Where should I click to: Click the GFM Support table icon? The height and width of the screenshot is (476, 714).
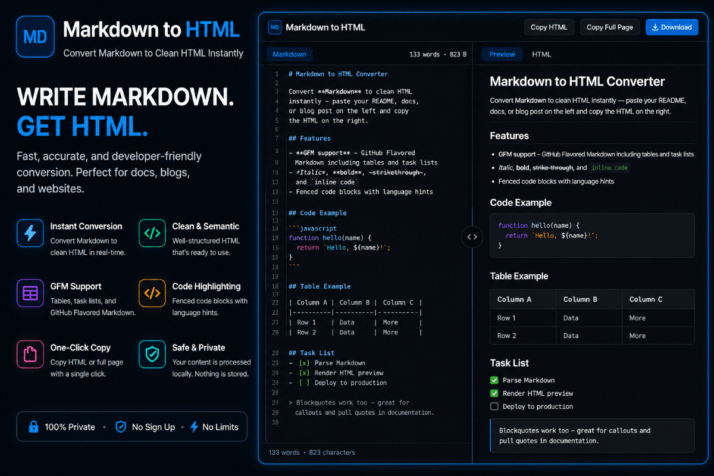pos(30,293)
